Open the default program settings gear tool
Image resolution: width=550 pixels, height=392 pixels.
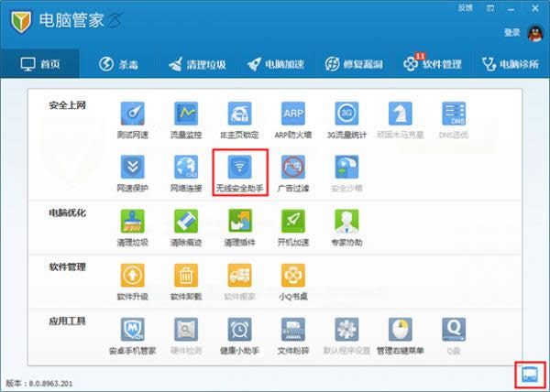click(346, 336)
